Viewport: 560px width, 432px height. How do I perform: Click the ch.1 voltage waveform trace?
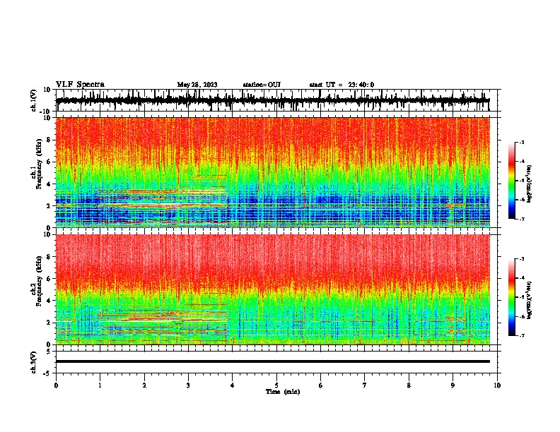click(272, 100)
